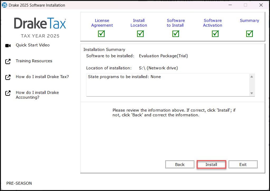Click the scrollbar up arrow on the summary box
Screen dimensions: 270x191
point(252,76)
